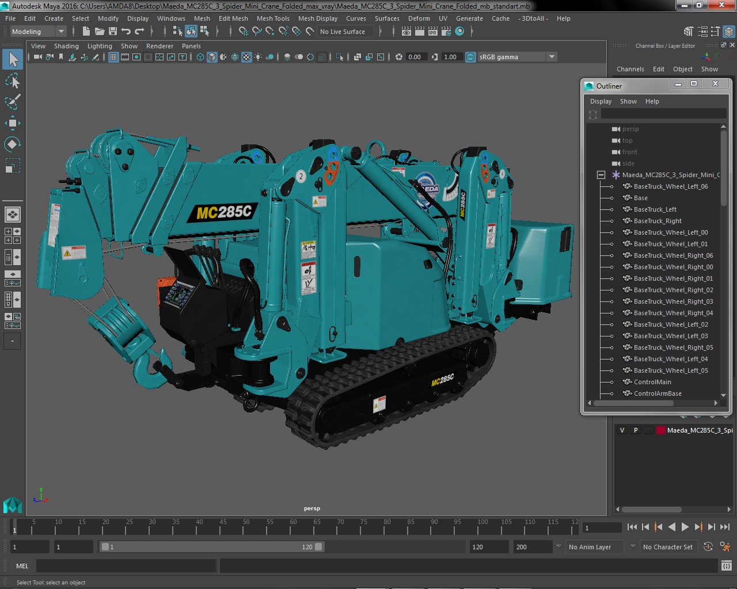Click the red layer color swatch
Image resolution: width=737 pixels, height=589 pixels.
(x=660, y=430)
